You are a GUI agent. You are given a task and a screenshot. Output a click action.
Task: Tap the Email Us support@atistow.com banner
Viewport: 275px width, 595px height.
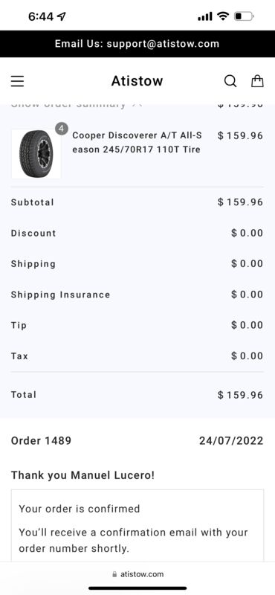pyautogui.click(x=137, y=44)
